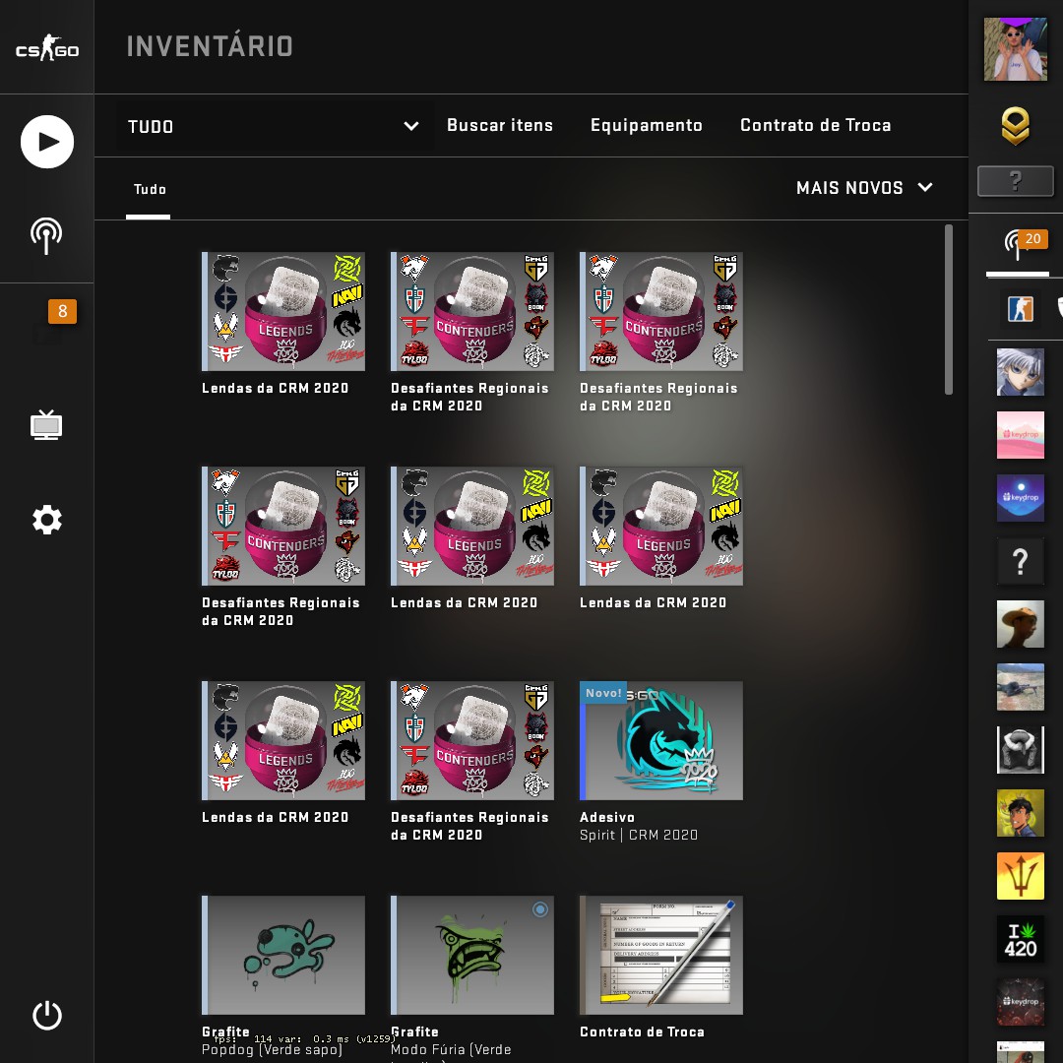Screen dimensions: 1063x1063
Task: Start a match with the Play button
Action: point(47,142)
